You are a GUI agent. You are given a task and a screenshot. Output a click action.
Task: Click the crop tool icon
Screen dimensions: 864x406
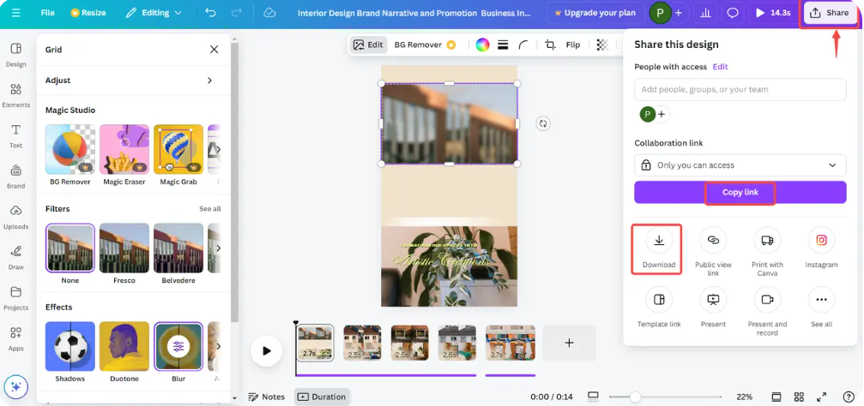pyautogui.click(x=550, y=45)
